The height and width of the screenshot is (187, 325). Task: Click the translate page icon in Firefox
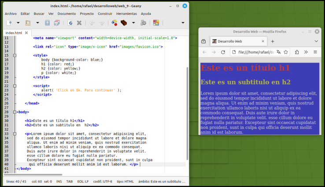(279, 52)
